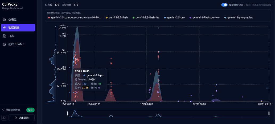Click gemini-2.5-pro inside the tooltip
Screen dimensions: 275x124
(x=95, y=76)
